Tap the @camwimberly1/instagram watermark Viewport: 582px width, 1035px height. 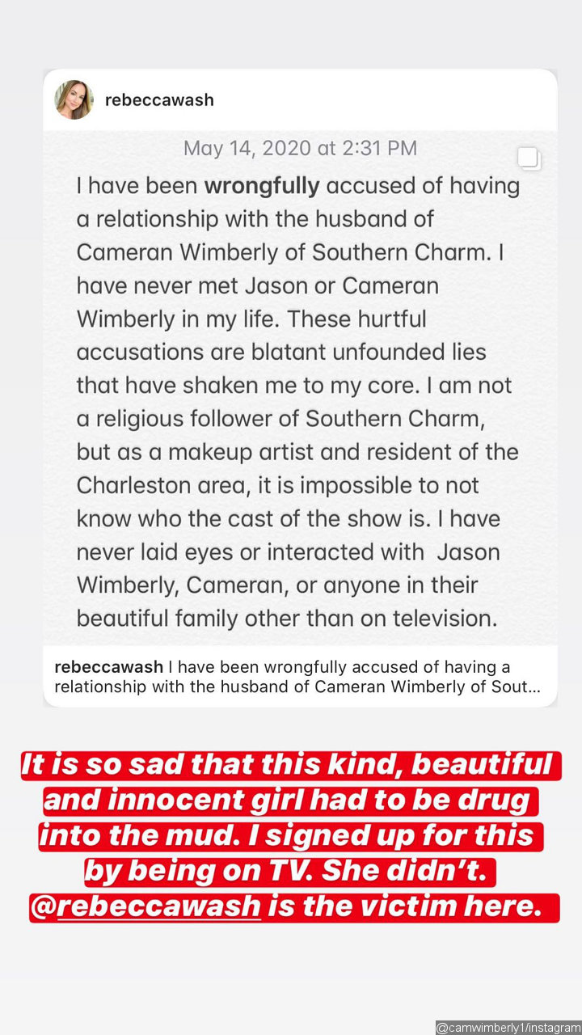tap(508, 1027)
